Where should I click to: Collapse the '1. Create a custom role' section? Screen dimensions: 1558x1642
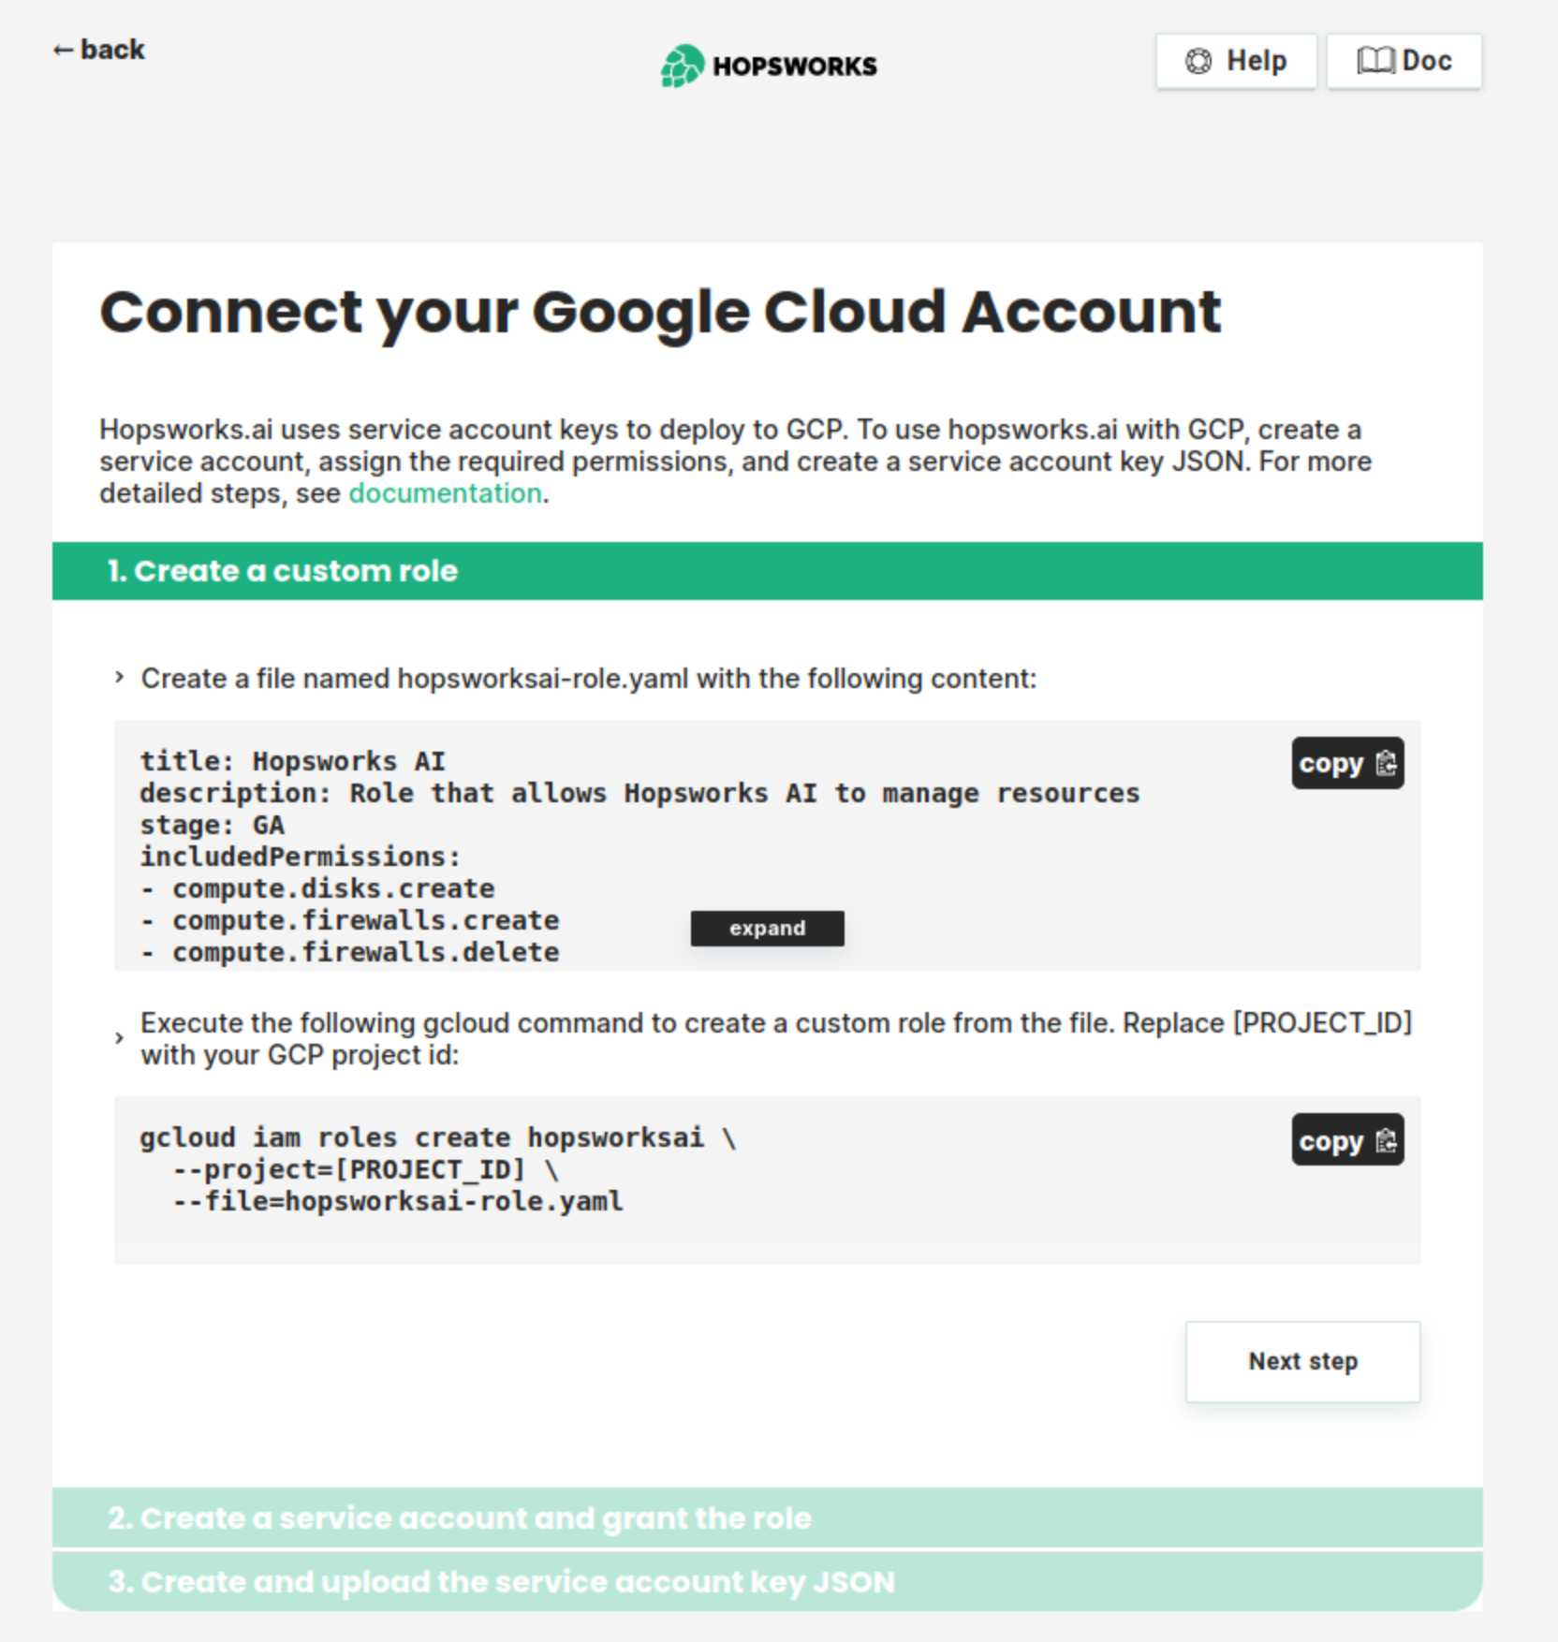tap(767, 571)
